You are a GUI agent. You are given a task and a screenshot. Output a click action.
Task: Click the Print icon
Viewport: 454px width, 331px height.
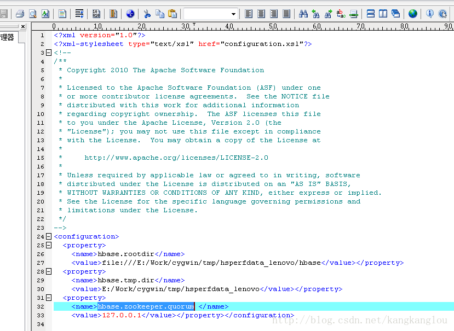click(x=20, y=14)
